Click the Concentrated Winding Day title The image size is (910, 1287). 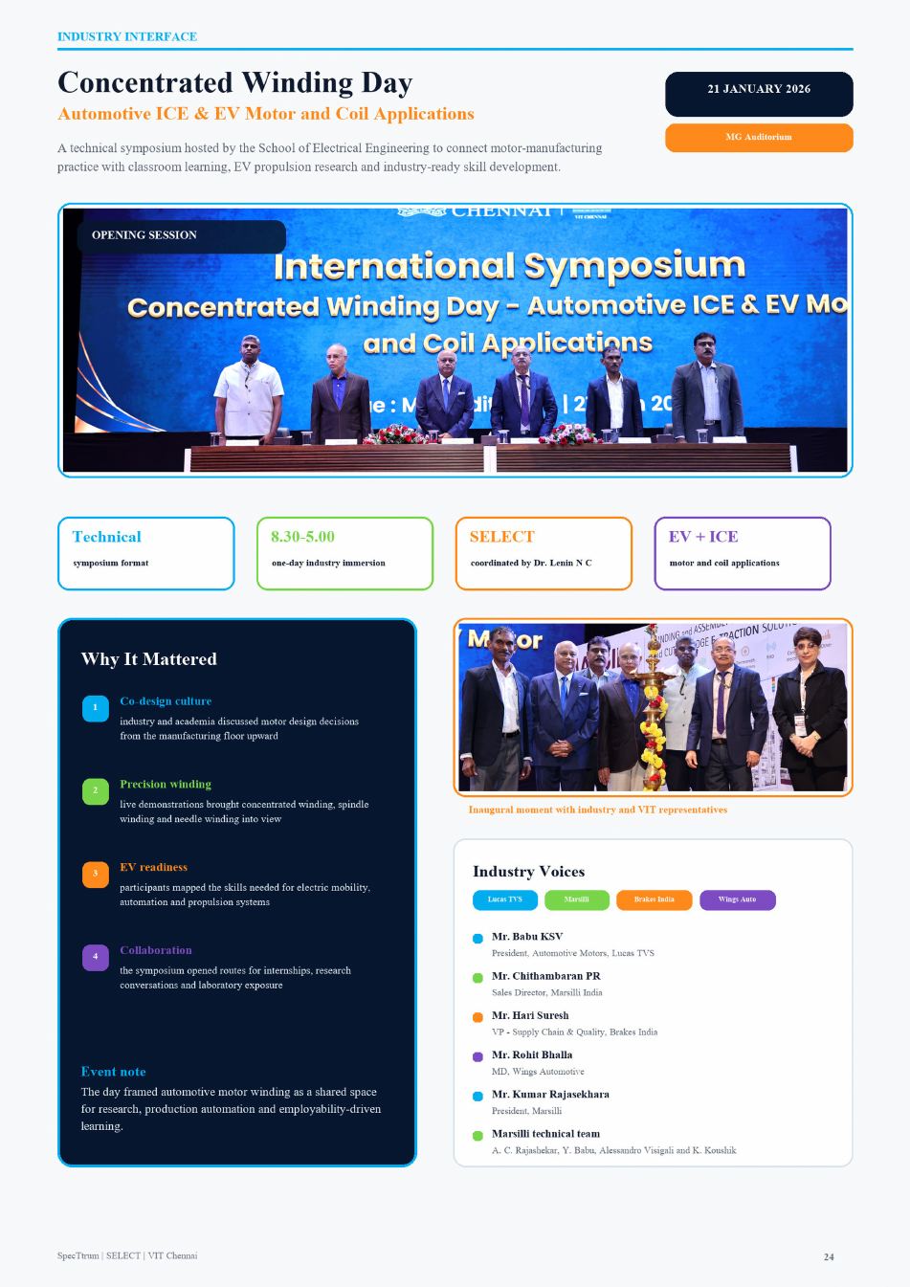pos(235,82)
